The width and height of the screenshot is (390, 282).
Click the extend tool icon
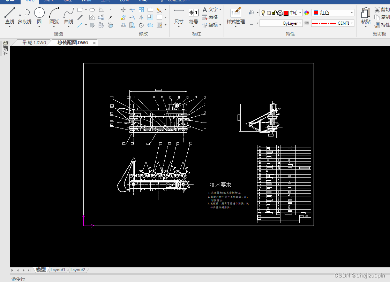point(132,17)
